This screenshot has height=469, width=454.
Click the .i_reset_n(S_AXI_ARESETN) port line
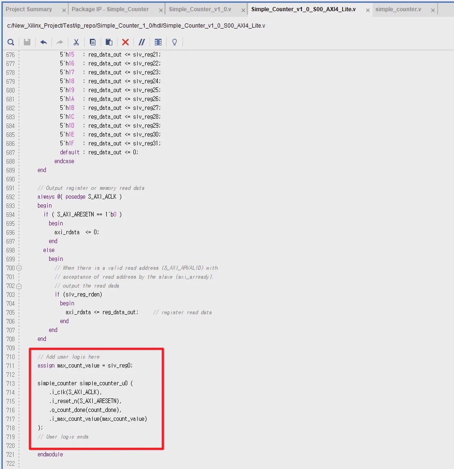coord(85,401)
